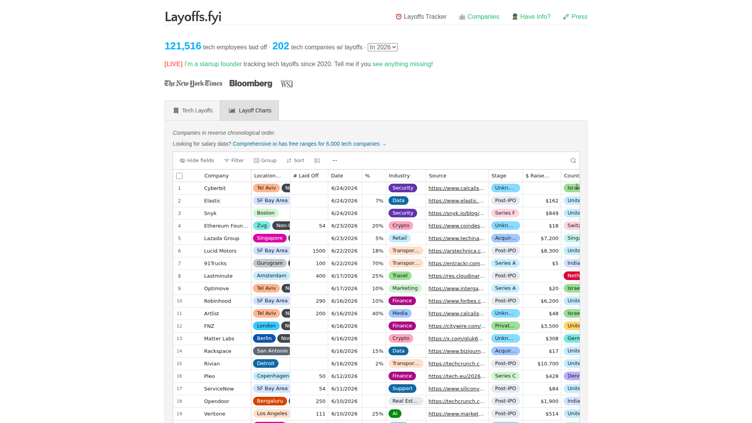Click the WSJ logo
Viewport: 752px width, 423px height.
pyautogui.click(x=287, y=84)
